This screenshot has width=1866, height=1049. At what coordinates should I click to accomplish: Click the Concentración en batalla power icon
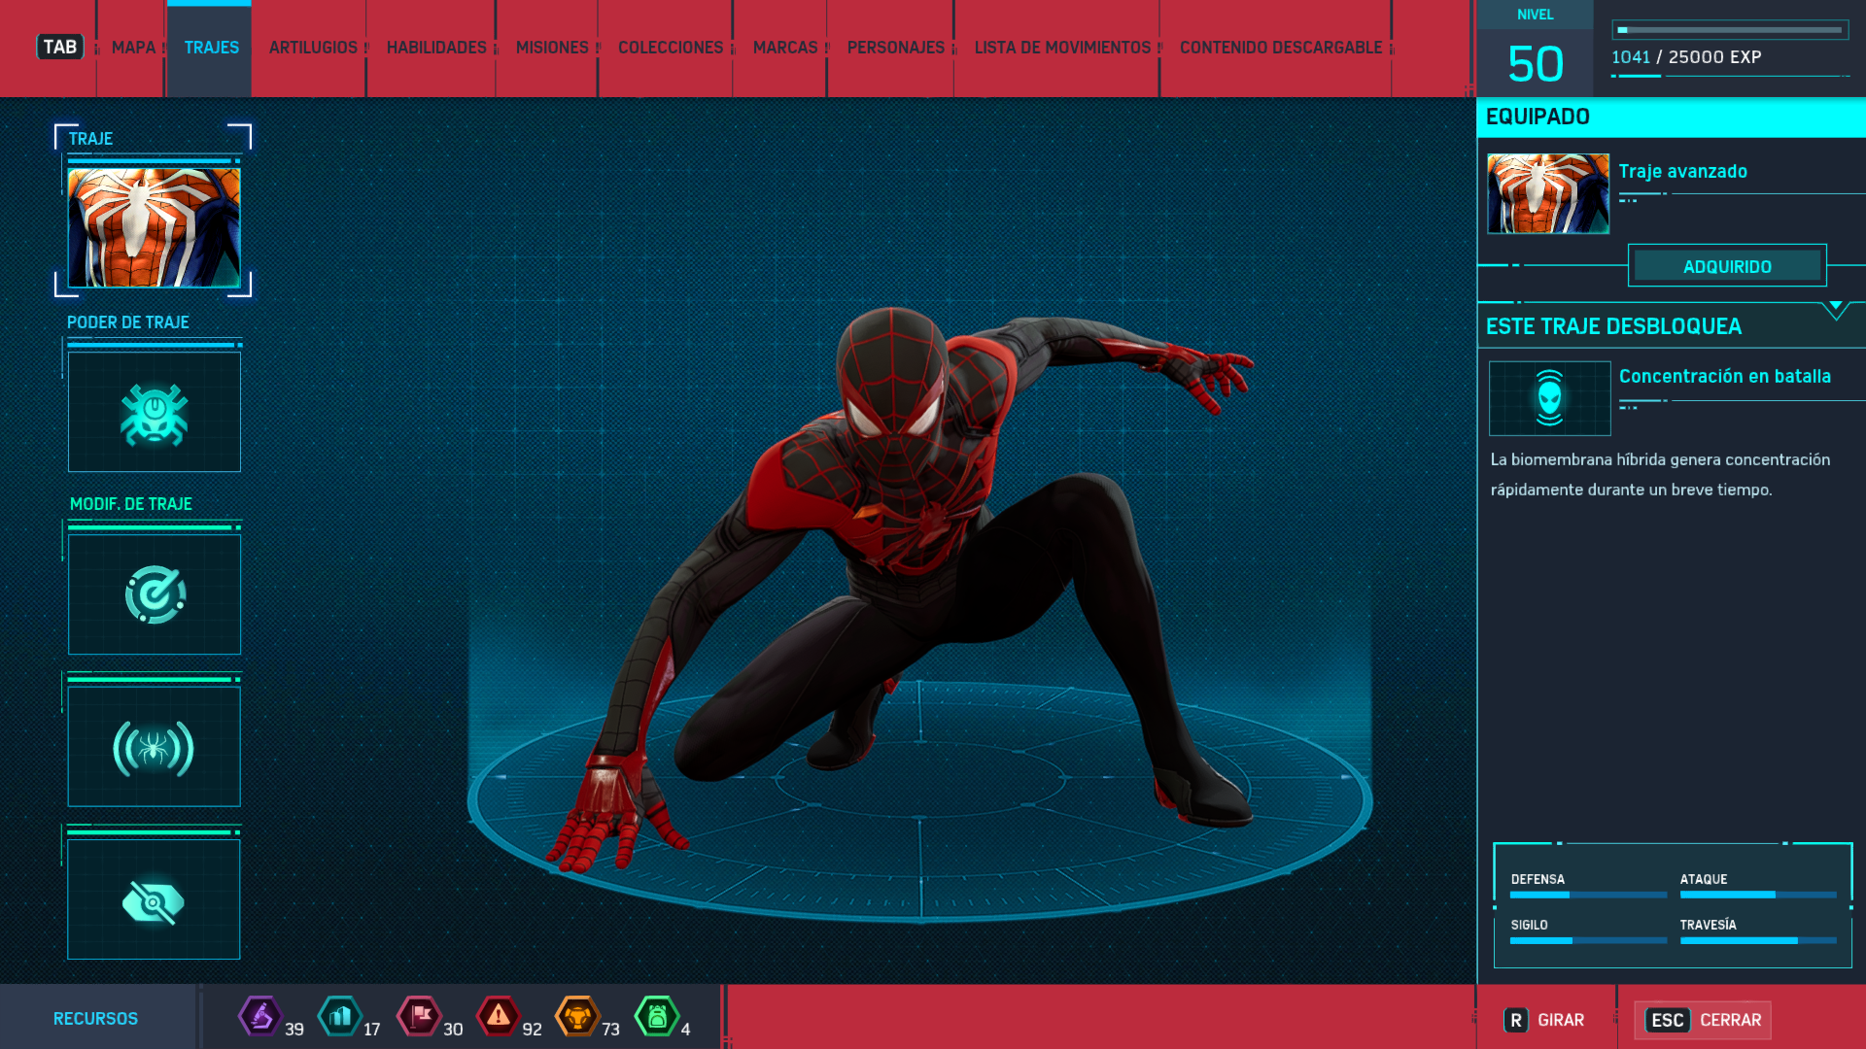point(1549,398)
